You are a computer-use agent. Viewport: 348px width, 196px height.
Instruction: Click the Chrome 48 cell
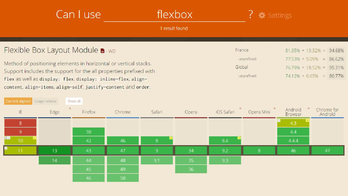pos(123,160)
